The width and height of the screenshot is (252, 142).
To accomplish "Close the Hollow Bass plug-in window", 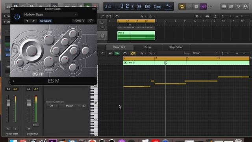I will 13,9.
